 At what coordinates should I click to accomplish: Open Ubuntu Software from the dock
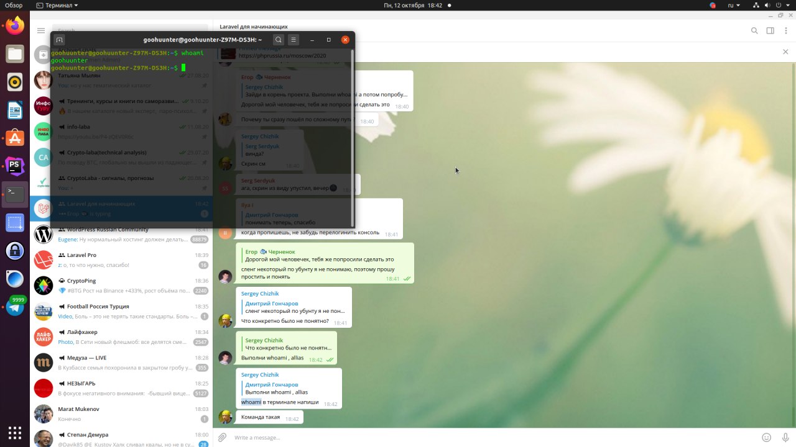(x=15, y=138)
